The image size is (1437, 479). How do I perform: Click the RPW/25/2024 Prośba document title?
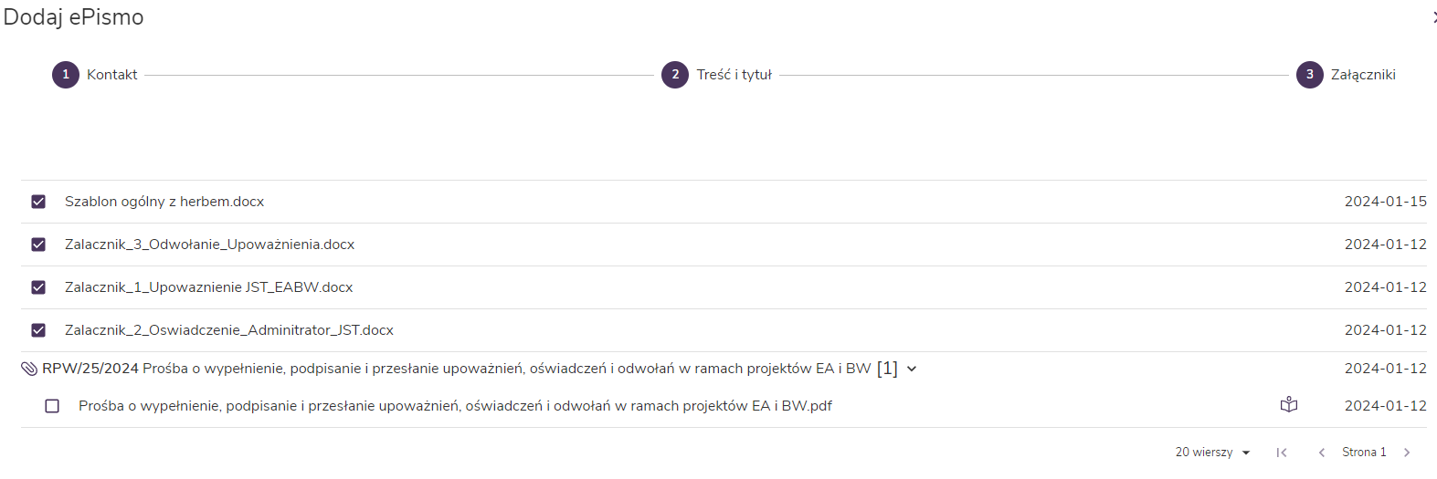pos(457,369)
